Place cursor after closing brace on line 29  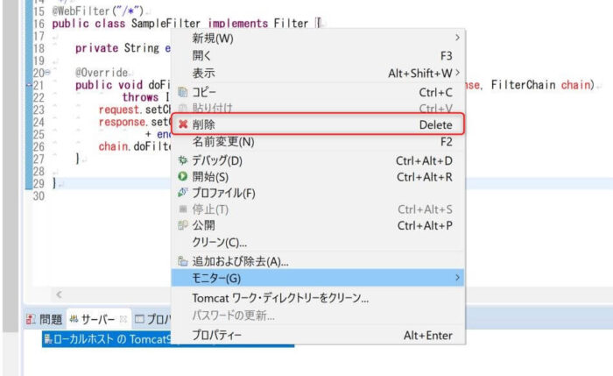point(57,183)
